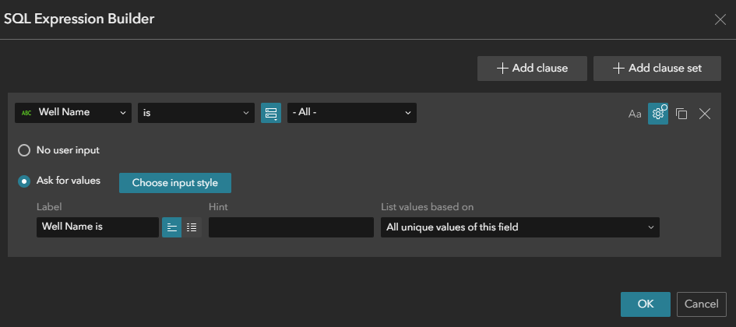Click Choose input style button
736x327 pixels.
175,183
